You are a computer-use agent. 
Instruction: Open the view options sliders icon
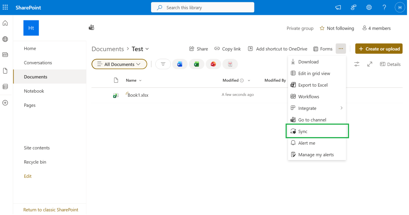pyautogui.click(x=357, y=64)
